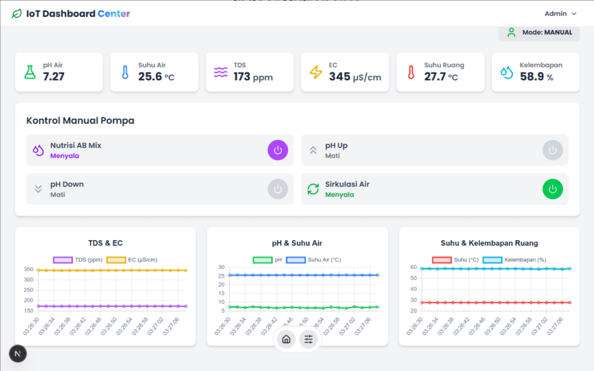This screenshot has width=594, height=371.
Task: Click the Suhu Ruang red thermometer icon
Action: tap(411, 72)
